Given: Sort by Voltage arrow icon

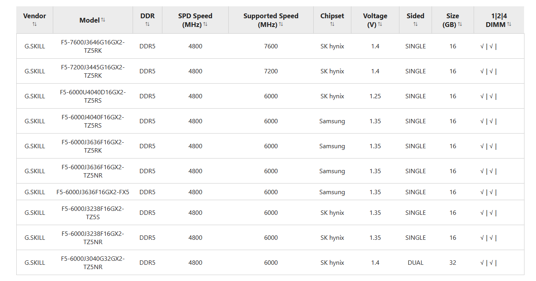Looking at the screenshot, I should 380,24.
